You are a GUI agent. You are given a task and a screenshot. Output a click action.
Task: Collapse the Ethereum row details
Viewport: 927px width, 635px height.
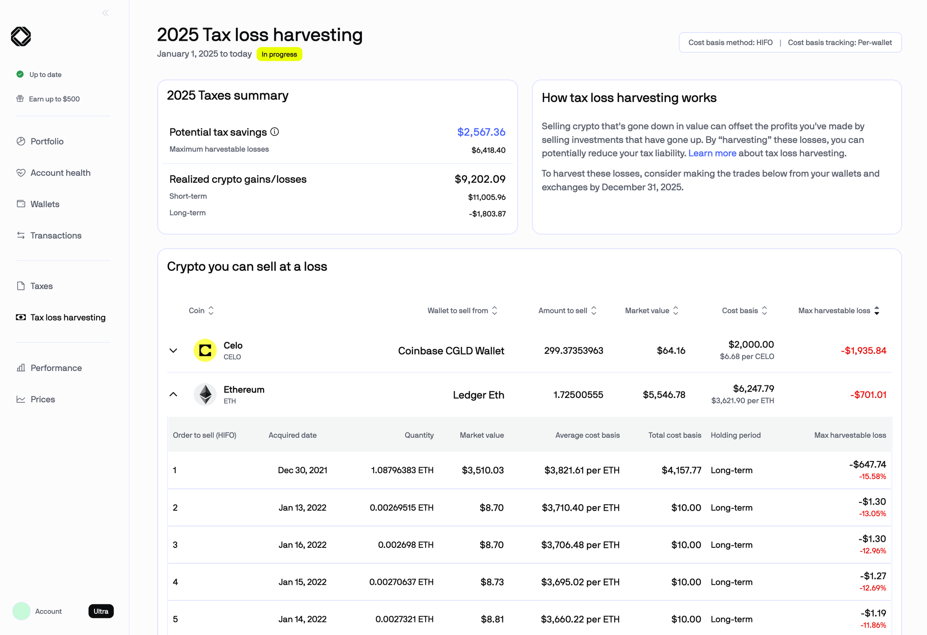tap(173, 395)
